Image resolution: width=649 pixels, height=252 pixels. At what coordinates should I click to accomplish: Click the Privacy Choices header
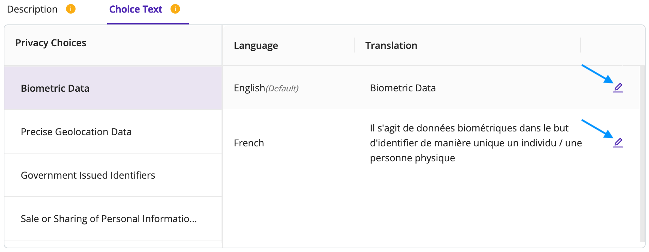coord(51,43)
